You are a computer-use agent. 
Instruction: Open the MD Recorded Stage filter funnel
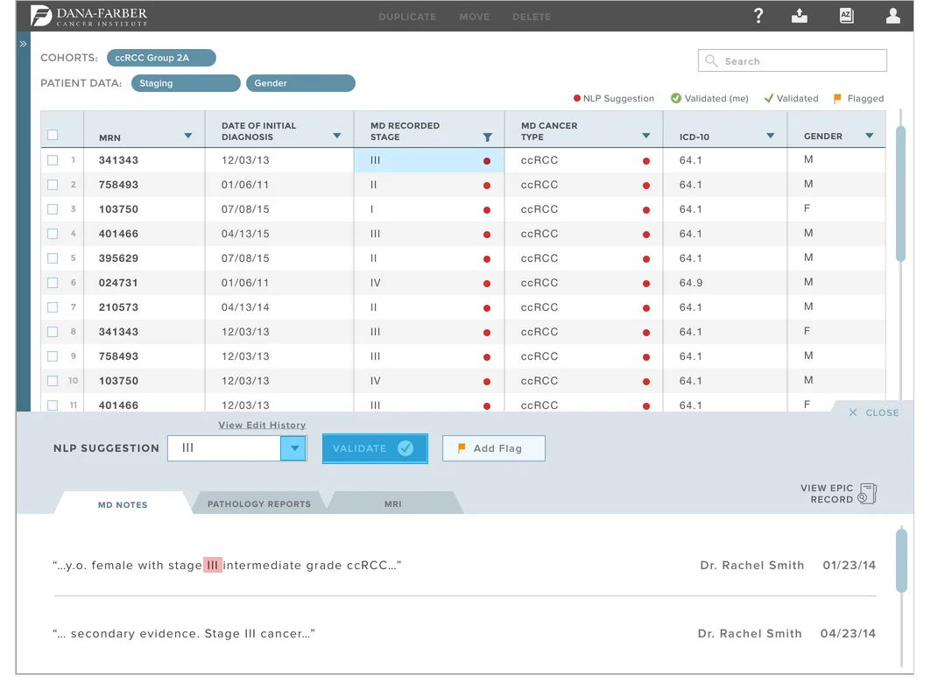[488, 137]
